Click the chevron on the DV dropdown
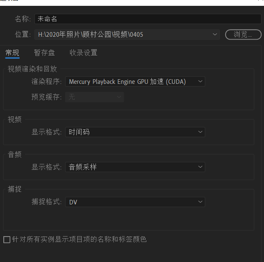This screenshot has width=264, height=262. pyautogui.click(x=200, y=202)
